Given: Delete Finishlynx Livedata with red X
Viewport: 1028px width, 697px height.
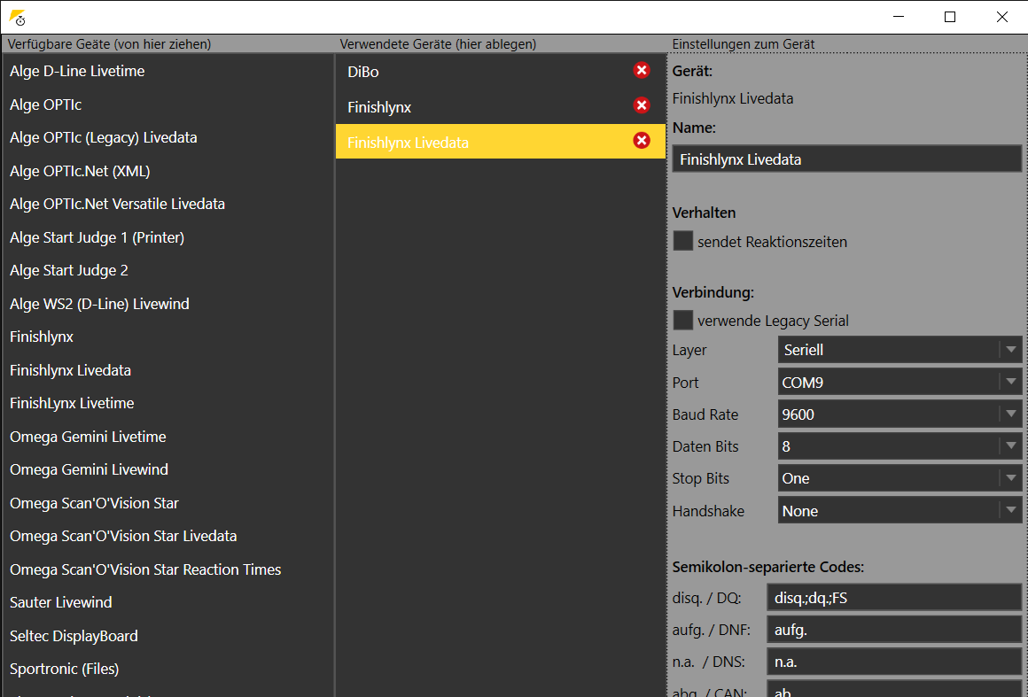Looking at the screenshot, I should click(x=642, y=141).
